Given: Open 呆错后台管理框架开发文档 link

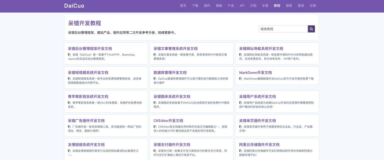Looking at the screenshot, I should pyautogui.click(x=90, y=48).
